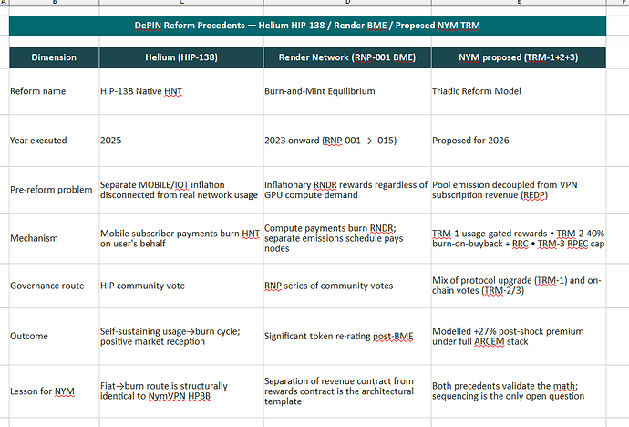
Task: Click the 'Governance route' row label
Action: 54,286
